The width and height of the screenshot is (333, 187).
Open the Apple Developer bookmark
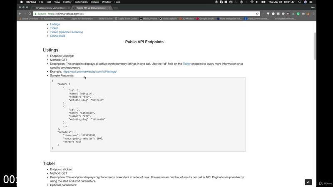pyautogui.click(x=53, y=19)
